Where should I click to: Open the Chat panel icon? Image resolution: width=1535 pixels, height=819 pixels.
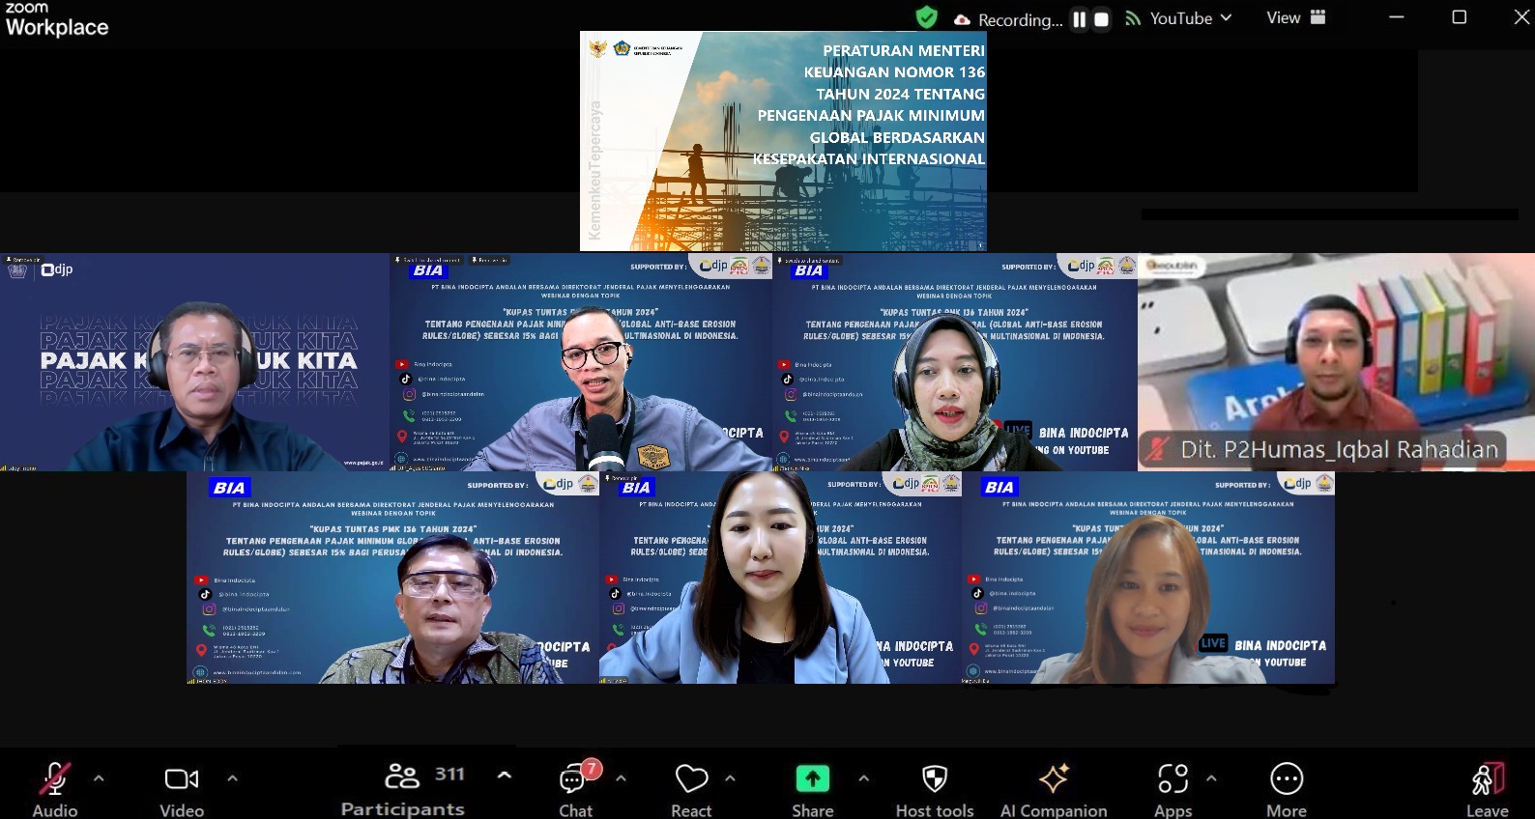click(x=574, y=778)
